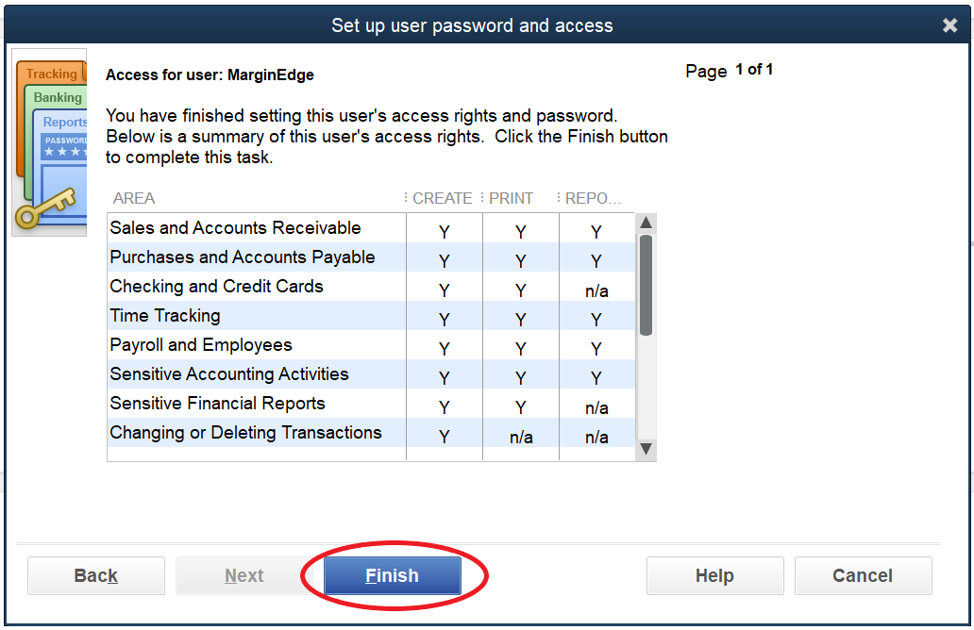Click the AREA column header
Viewport: 974px width, 630px height.
pos(134,198)
